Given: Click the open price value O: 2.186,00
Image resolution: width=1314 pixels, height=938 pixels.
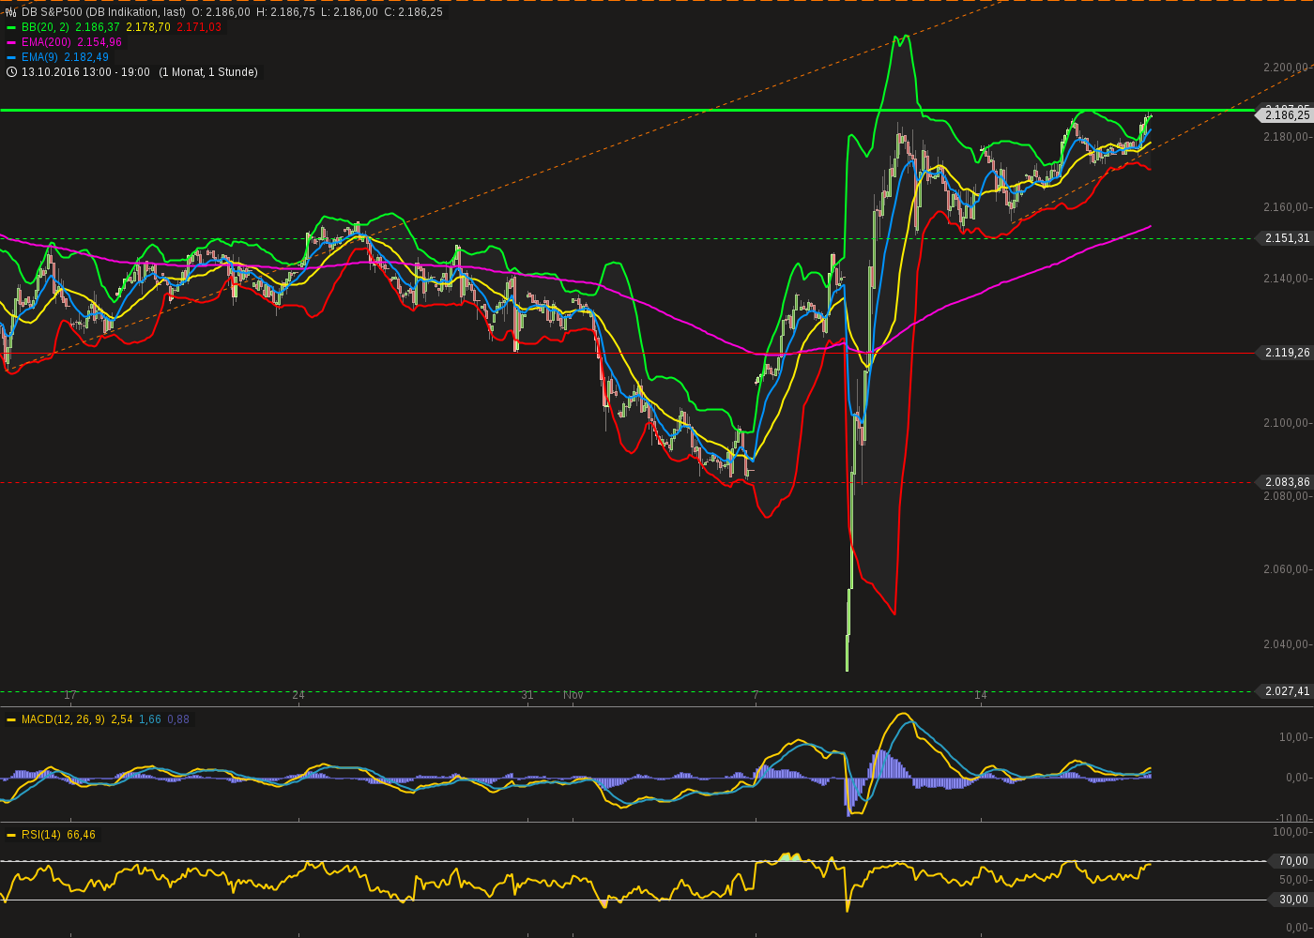Looking at the screenshot, I should [221, 12].
